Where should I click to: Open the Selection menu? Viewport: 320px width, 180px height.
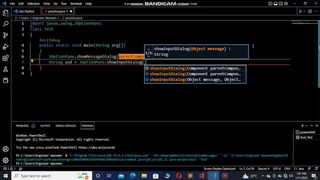click(x=33, y=3)
